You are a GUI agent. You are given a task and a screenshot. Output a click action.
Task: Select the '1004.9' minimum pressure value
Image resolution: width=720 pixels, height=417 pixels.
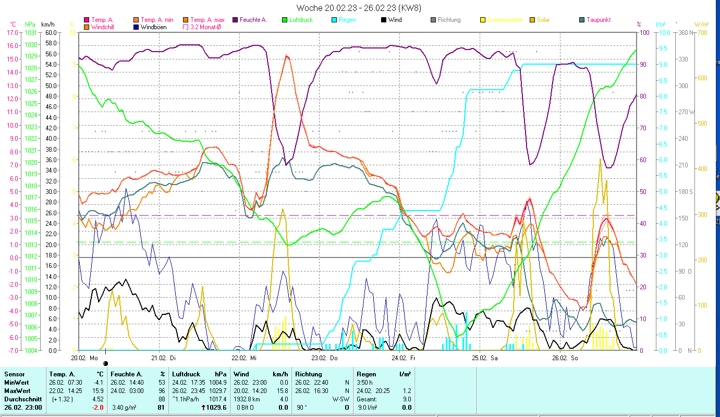tap(217, 382)
